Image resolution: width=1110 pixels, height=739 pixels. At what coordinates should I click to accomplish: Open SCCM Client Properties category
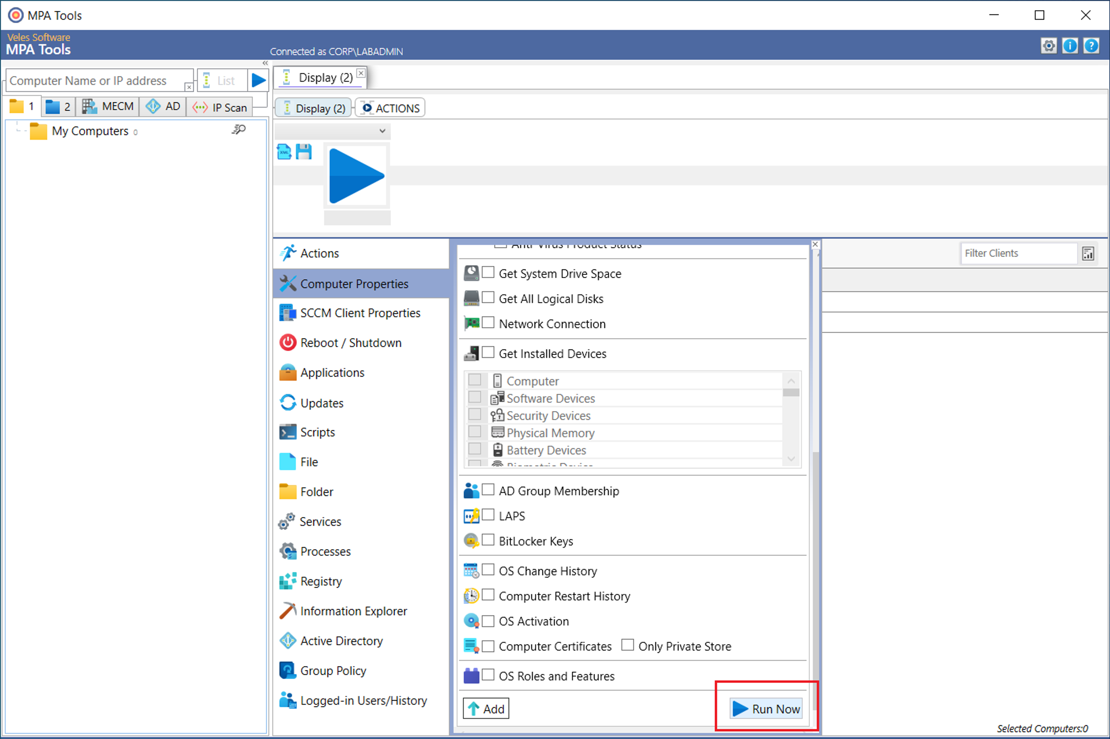pos(361,313)
